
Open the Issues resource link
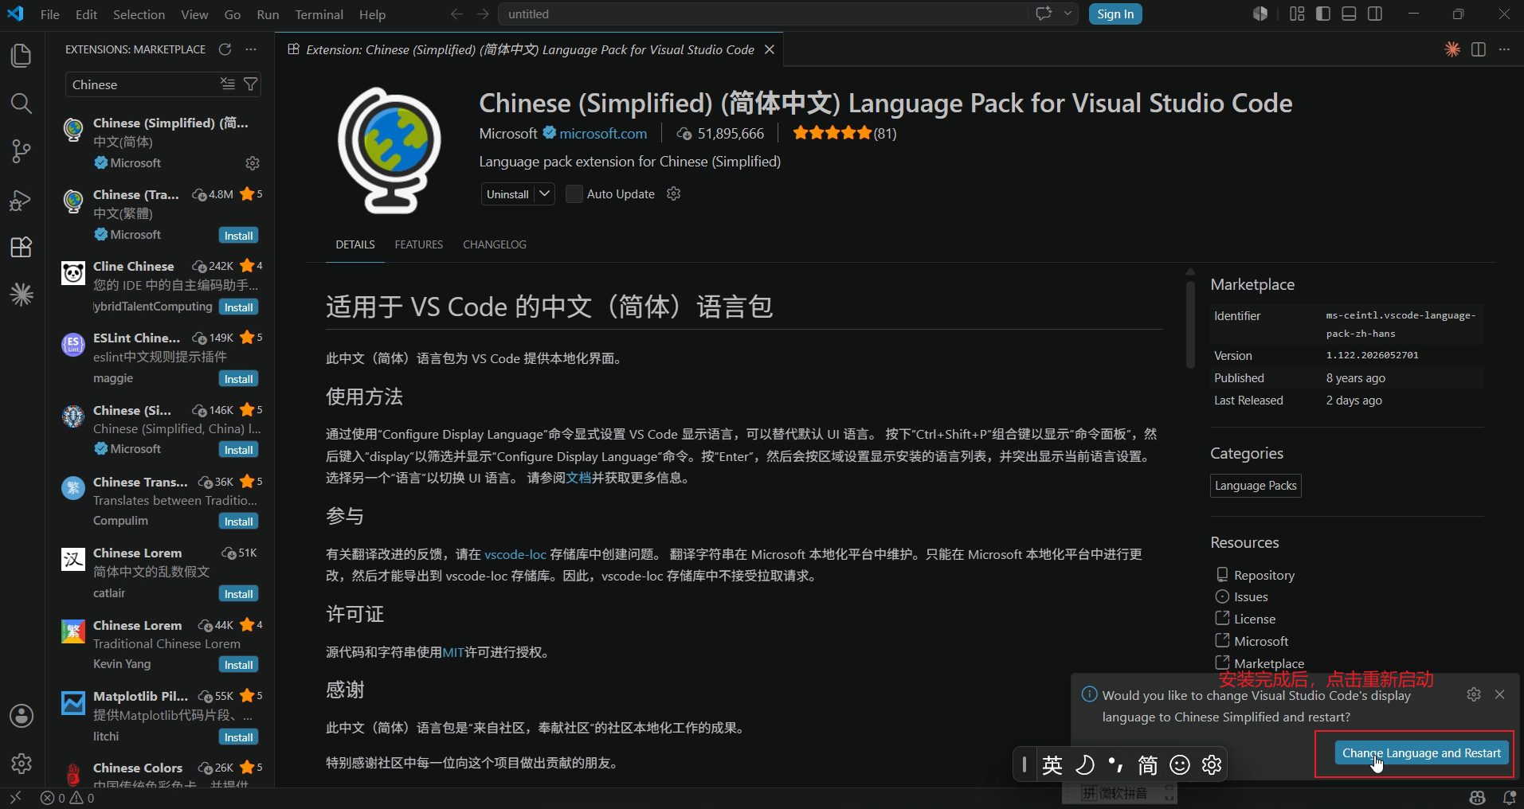click(x=1251, y=596)
